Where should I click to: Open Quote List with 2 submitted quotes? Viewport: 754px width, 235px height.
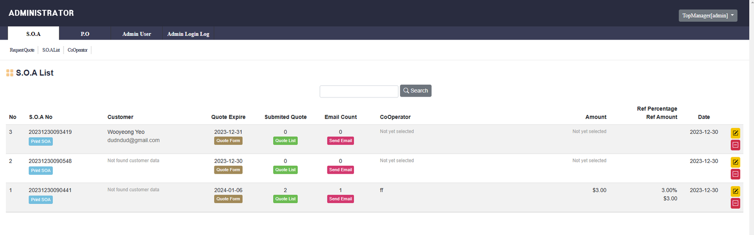[285, 199]
